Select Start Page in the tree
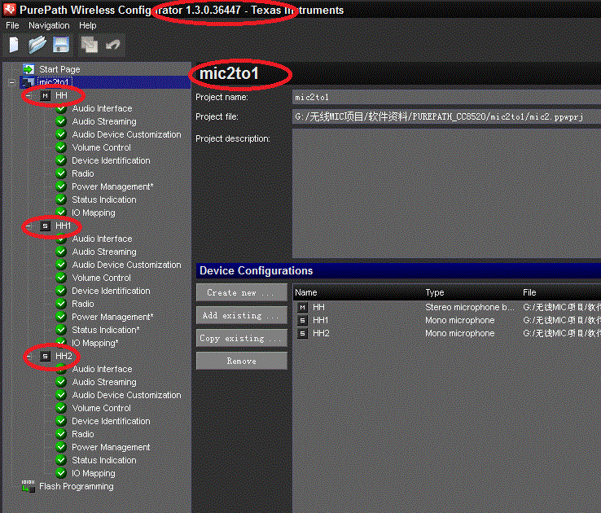The height and width of the screenshot is (513, 601). coord(59,69)
